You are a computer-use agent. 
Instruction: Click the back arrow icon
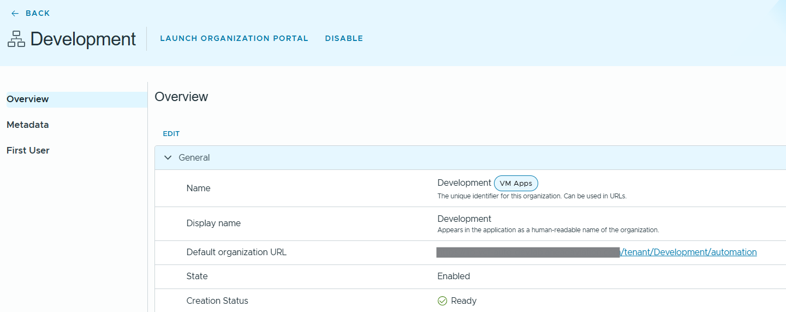(15, 13)
